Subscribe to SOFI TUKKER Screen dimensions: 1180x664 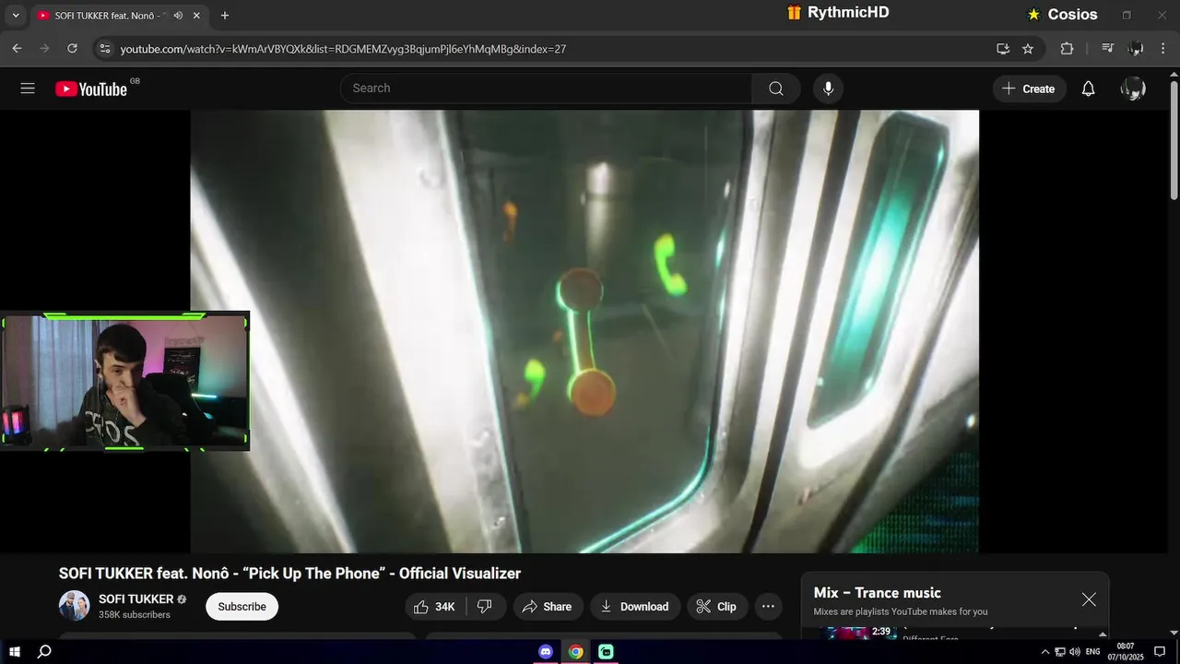click(x=242, y=606)
